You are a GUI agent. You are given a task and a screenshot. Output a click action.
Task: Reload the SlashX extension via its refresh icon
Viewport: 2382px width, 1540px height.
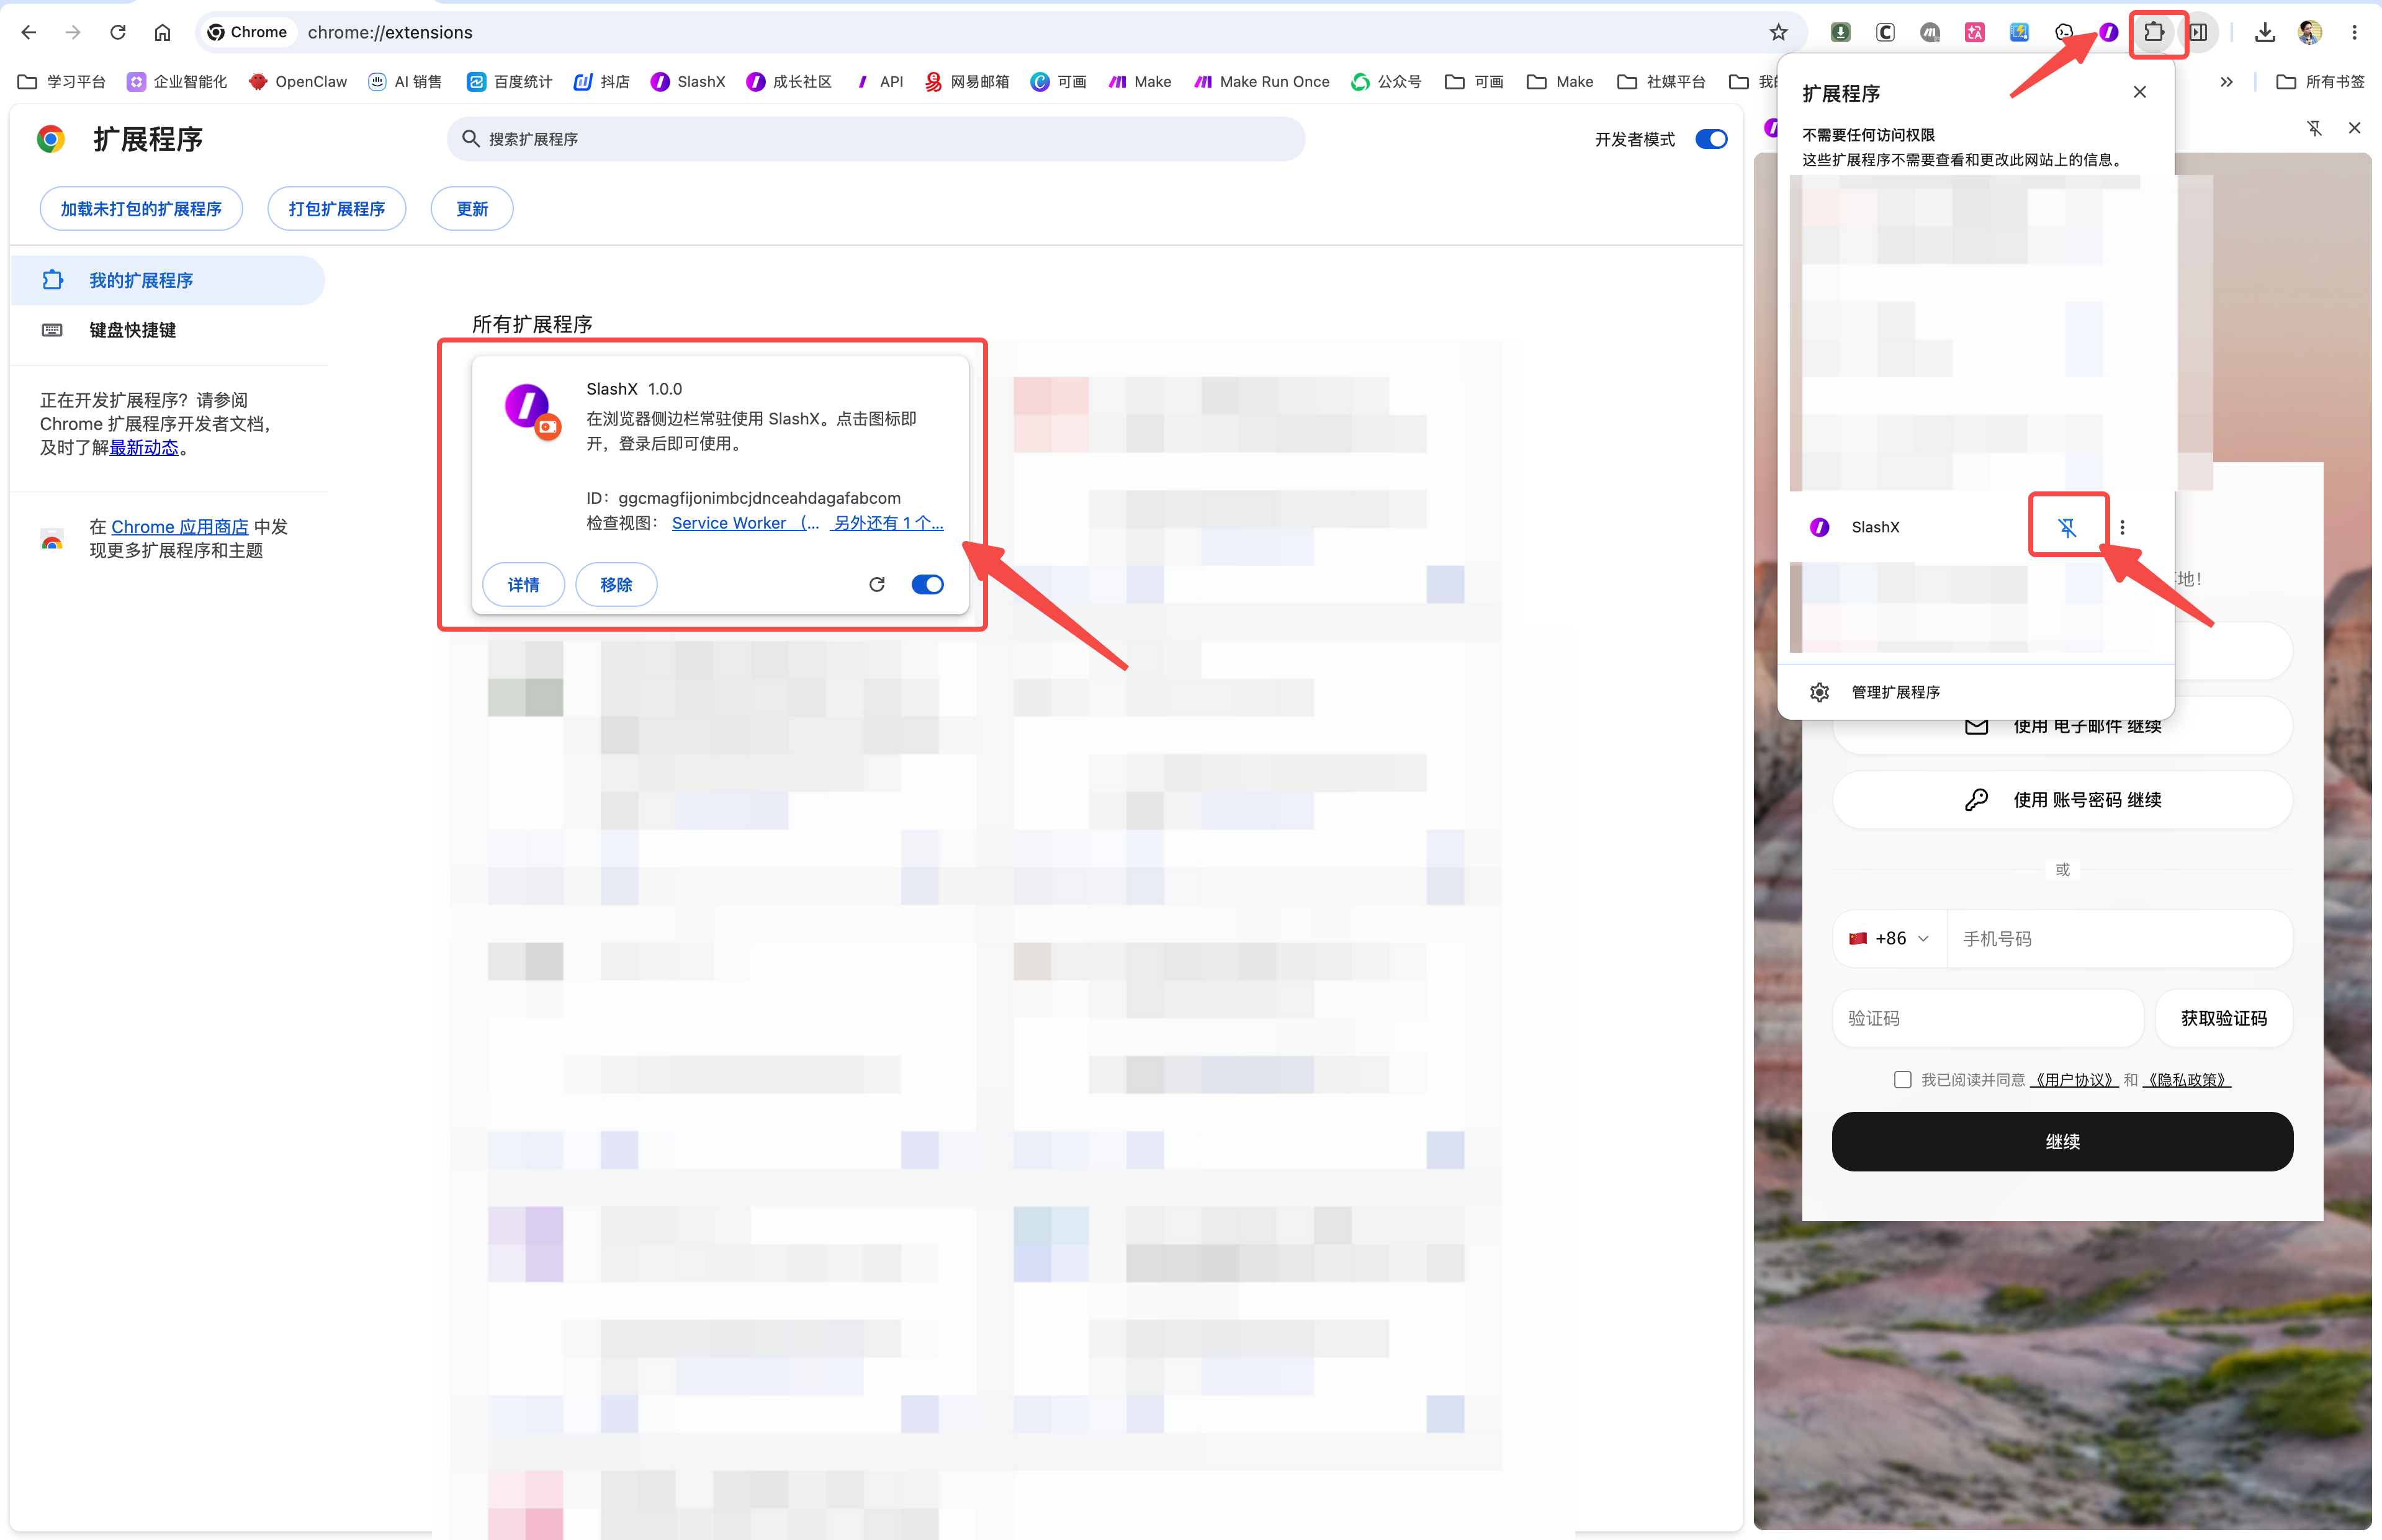877,584
